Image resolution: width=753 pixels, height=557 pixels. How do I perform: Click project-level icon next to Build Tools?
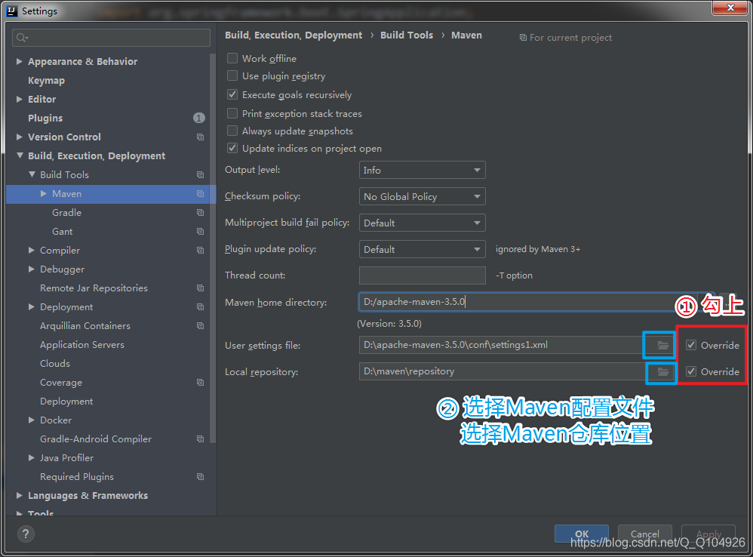[200, 175]
